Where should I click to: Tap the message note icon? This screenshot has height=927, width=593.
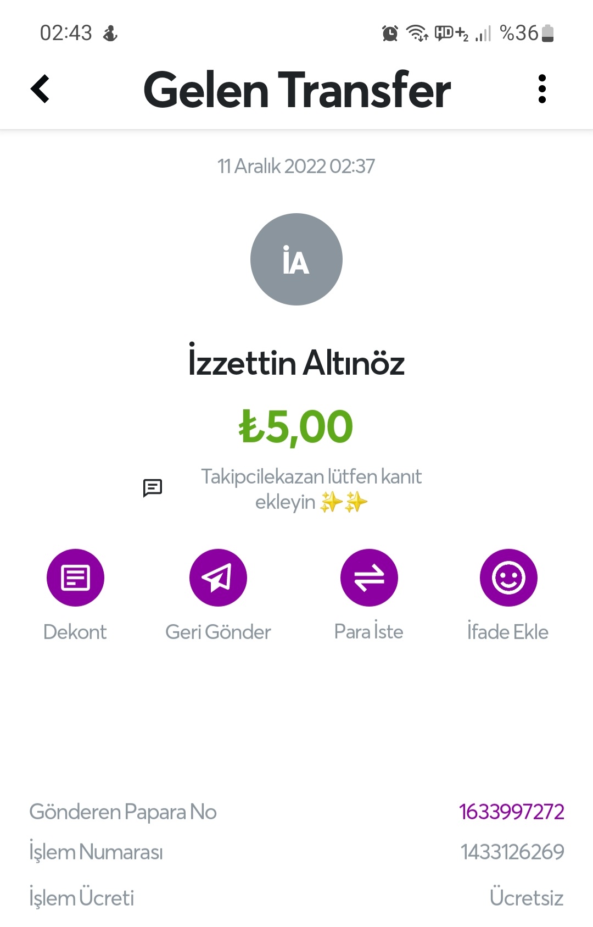click(153, 487)
